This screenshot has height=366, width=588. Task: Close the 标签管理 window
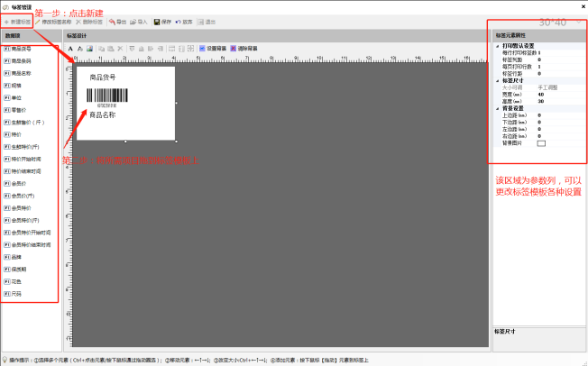583,6
